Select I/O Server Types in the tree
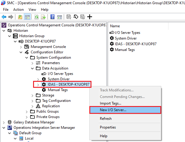The height and width of the screenshot is (142, 185). [60, 74]
